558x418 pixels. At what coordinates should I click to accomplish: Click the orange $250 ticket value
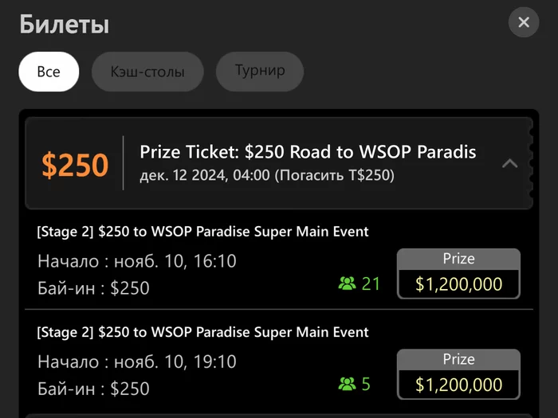pyautogui.click(x=75, y=164)
